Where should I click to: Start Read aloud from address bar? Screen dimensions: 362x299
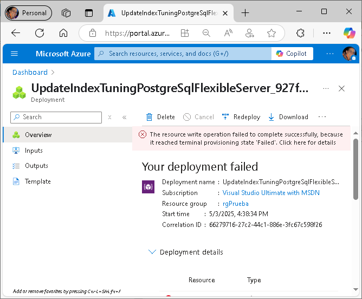(228, 33)
